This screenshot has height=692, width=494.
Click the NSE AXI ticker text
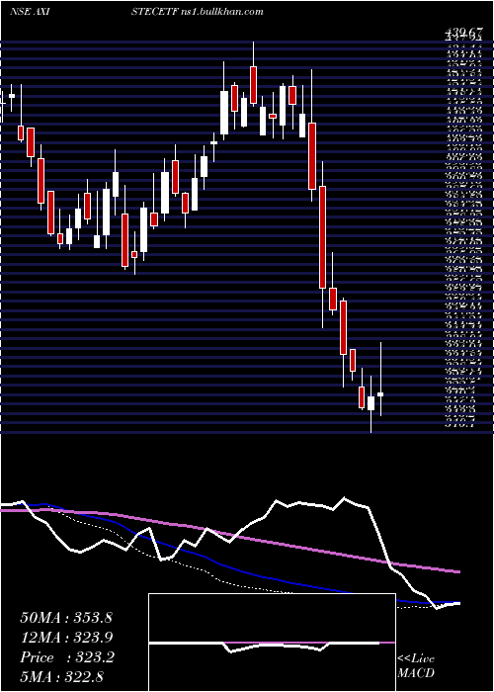point(30,12)
